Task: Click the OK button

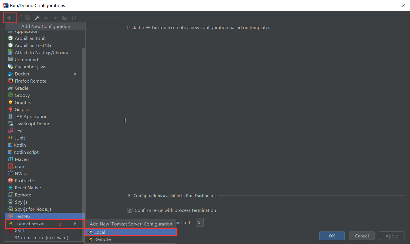Action: tap(332, 236)
